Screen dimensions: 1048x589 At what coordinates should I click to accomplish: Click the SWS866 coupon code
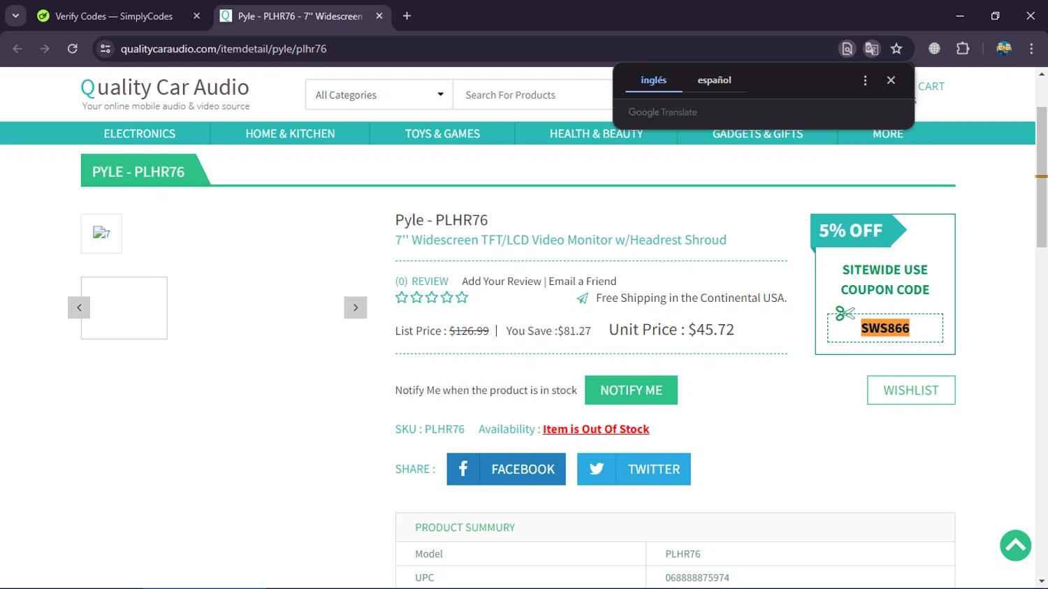(885, 328)
